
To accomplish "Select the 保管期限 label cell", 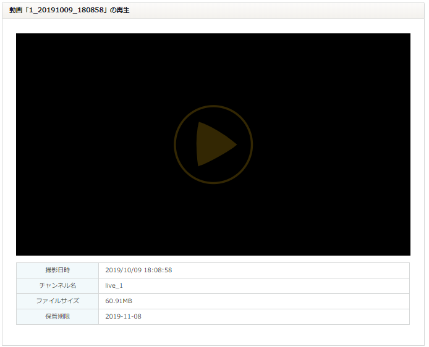I will point(57,317).
